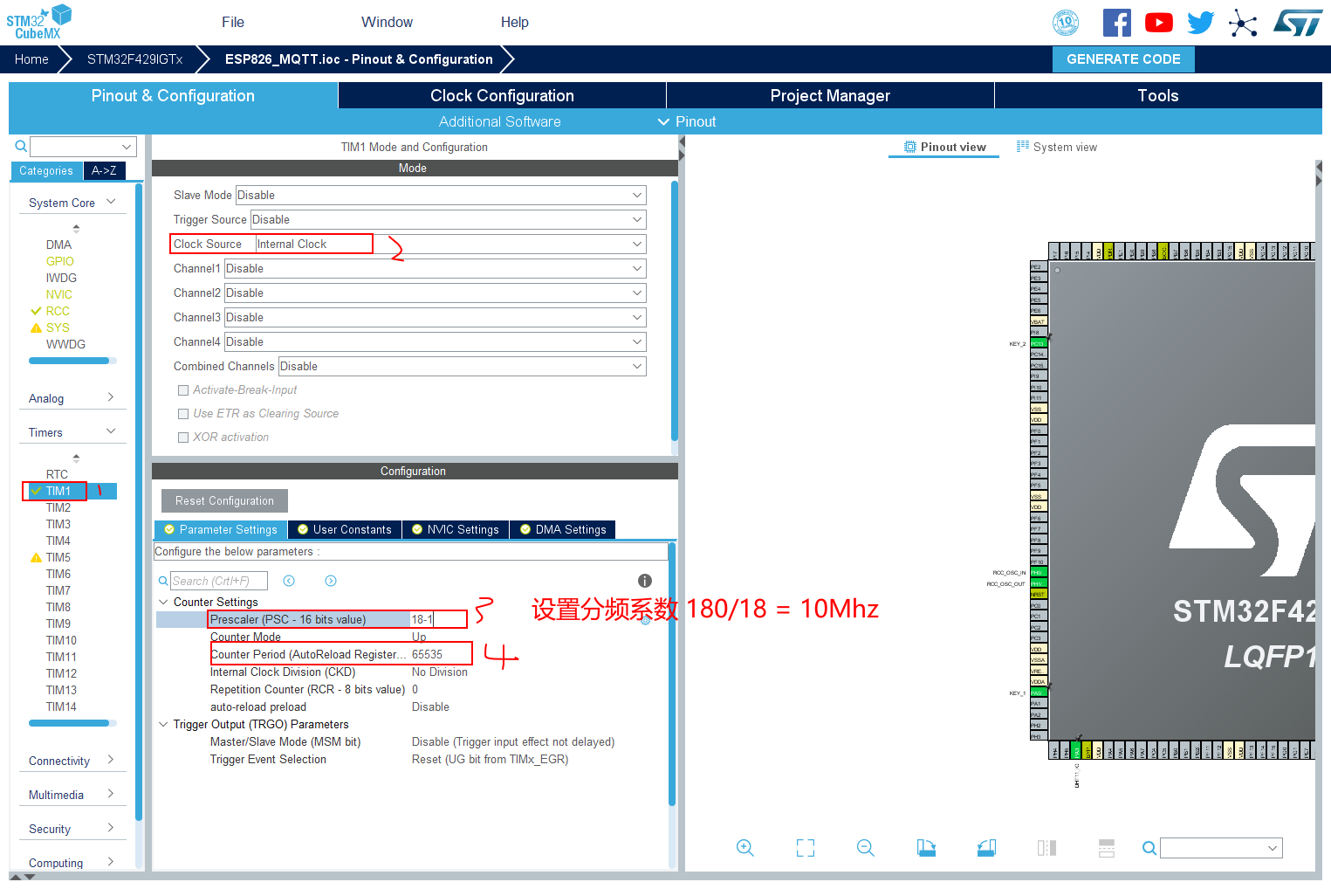
Task: Open the YouTube icon link
Action: 1158,23
